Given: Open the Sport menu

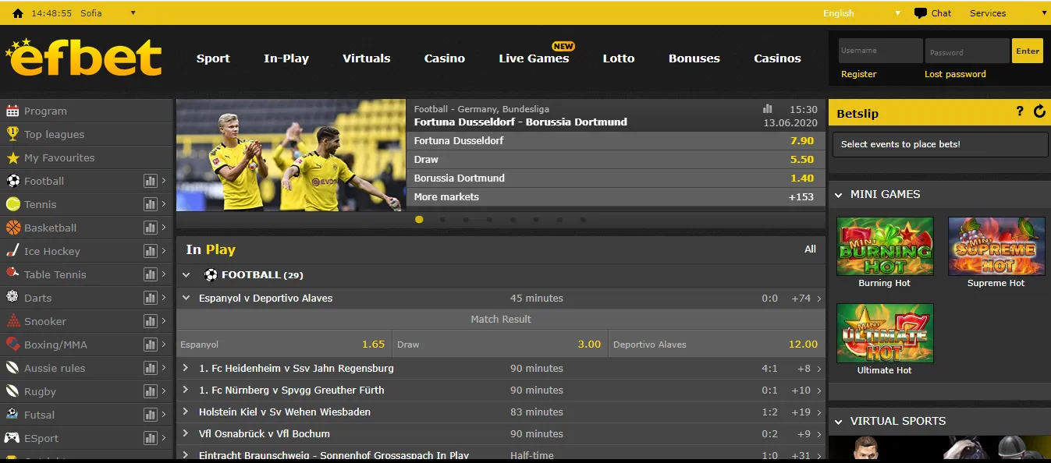Looking at the screenshot, I should 213,58.
